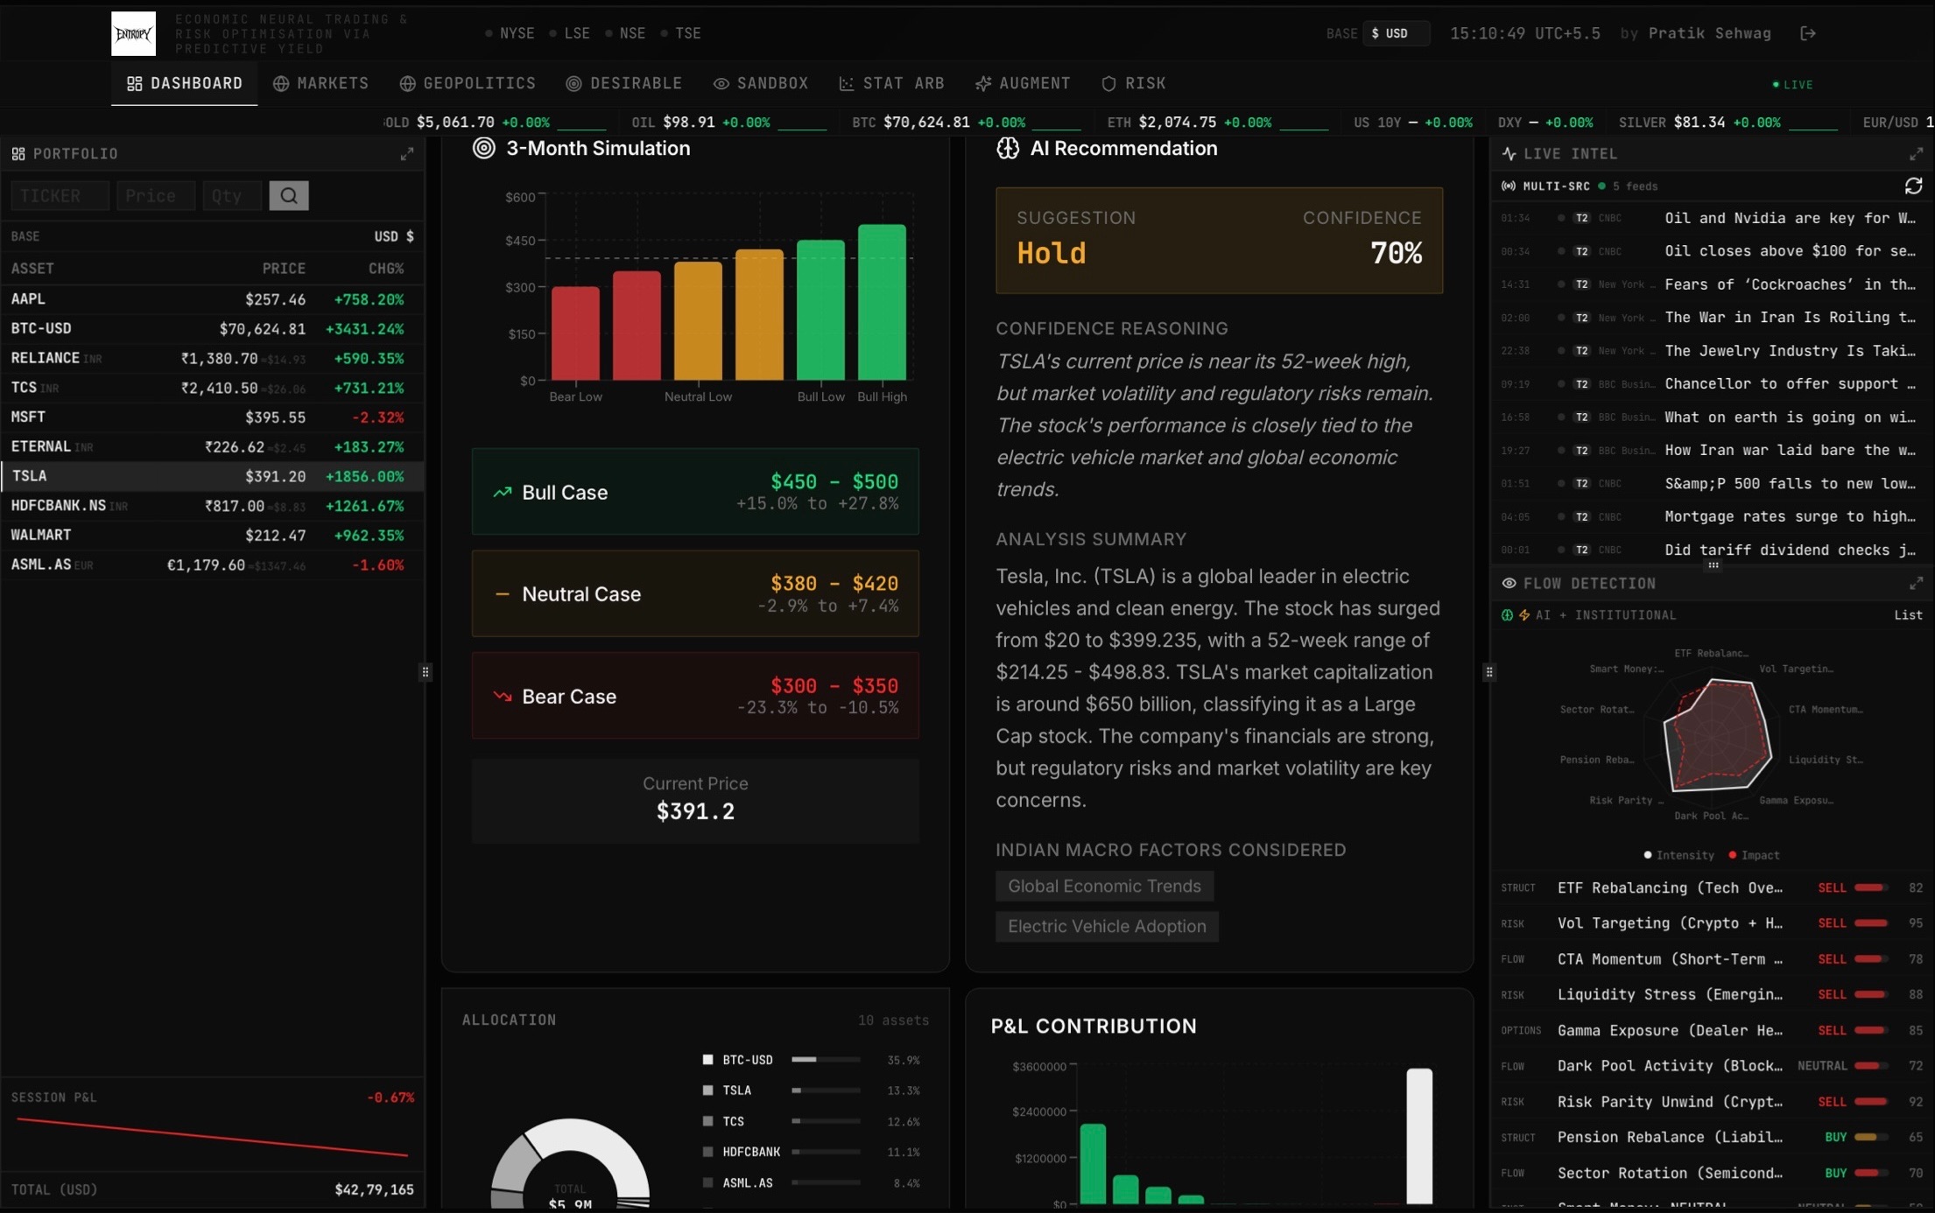Open the base currency USD selector

[x=1395, y=33]
